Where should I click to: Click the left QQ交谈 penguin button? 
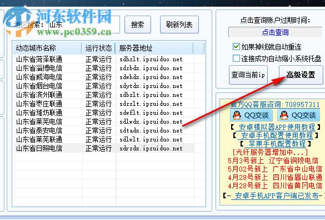click(x=251, y=115)
